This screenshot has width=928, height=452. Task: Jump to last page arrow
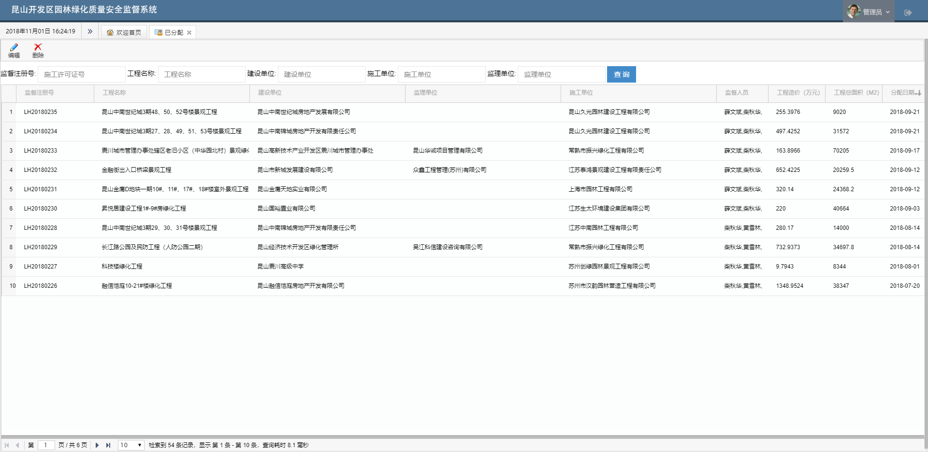click(x=108, y=445)
